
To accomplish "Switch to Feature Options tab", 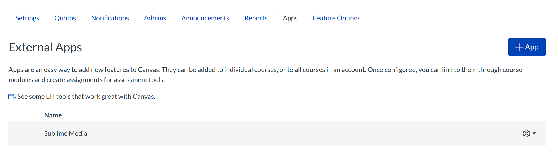I will click(336, 18).
